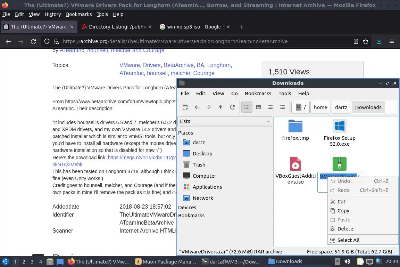Click root path button in file manager
This screenshot has height=267, width=400.
(301, 107)
